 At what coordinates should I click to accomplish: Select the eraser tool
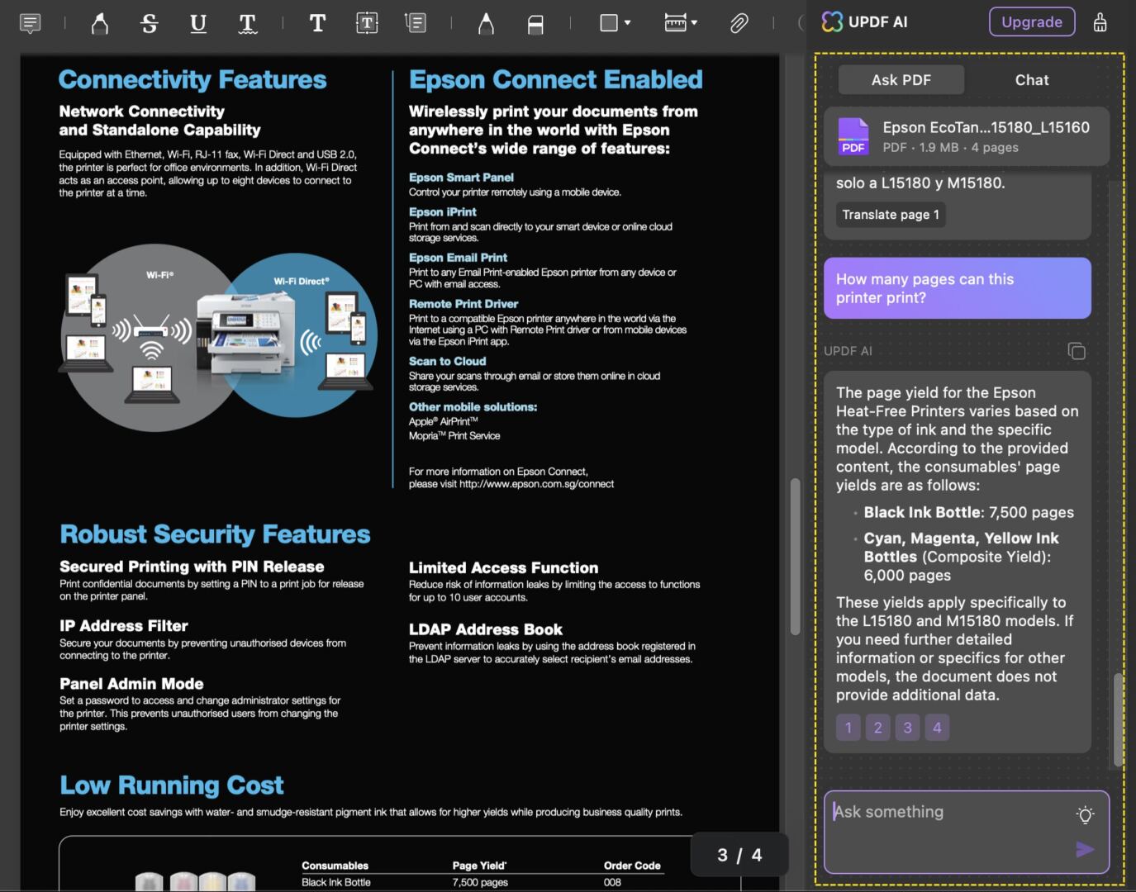tap(535, 24)
